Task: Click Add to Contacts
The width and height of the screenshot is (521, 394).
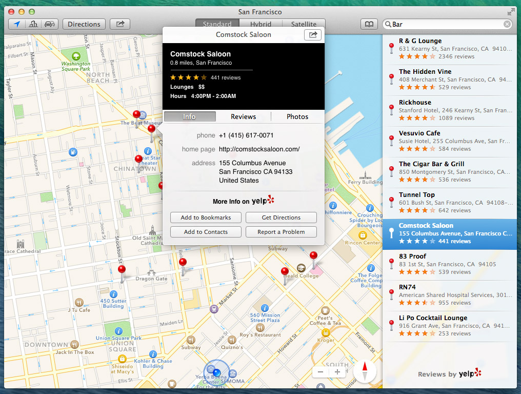Action: point(206,232)
